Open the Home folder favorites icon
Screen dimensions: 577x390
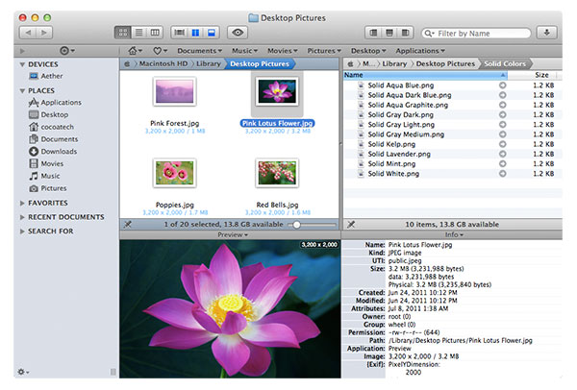coord(135,51)
